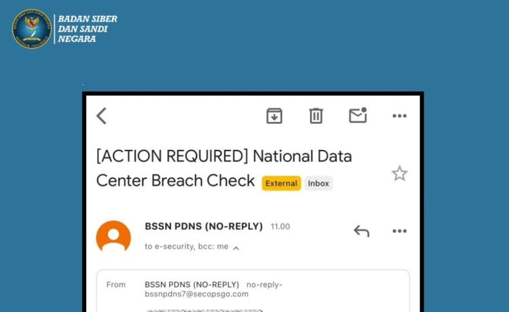Archive this email with the download-box icon
This screenshot has height=312, width=509.
pos(274,116)
